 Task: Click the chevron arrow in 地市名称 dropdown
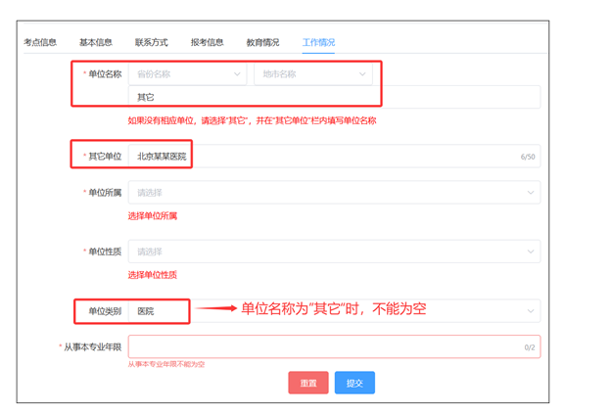(x=362, y=73)
